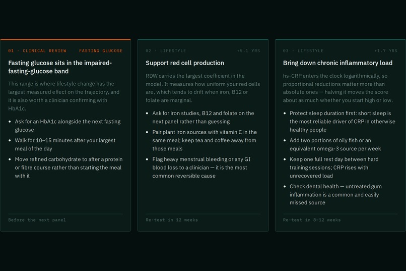Click bullet 'Ask for an HbA1c alongside the next fasting glucose'
Viewport: 406px width, 271px height.
tap(67, 126)
